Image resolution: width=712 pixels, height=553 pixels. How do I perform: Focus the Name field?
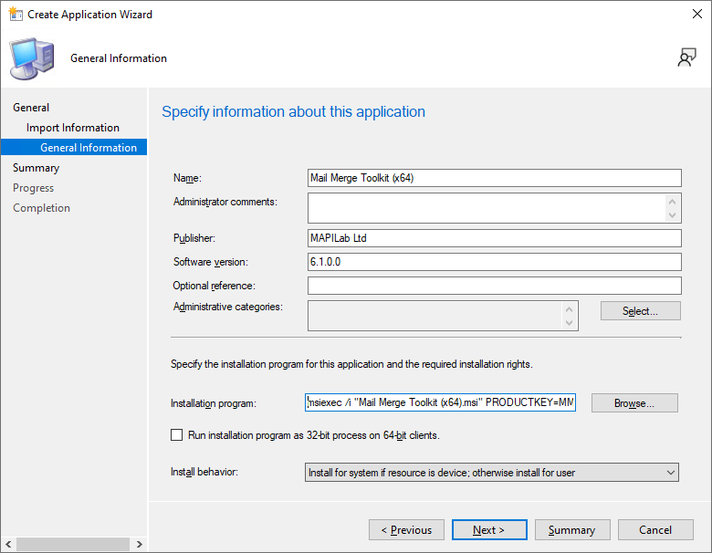click(x=495, y=178)
